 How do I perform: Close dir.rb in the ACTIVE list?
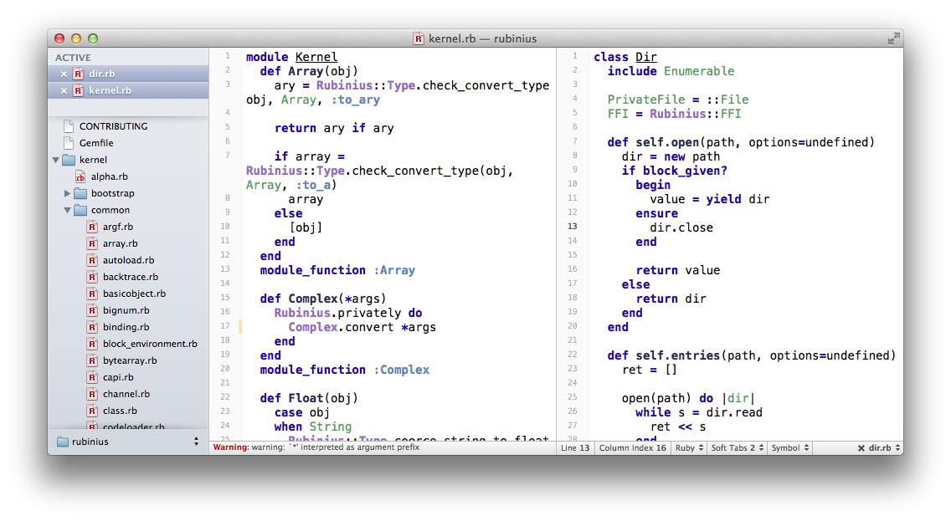pos(64,74)
